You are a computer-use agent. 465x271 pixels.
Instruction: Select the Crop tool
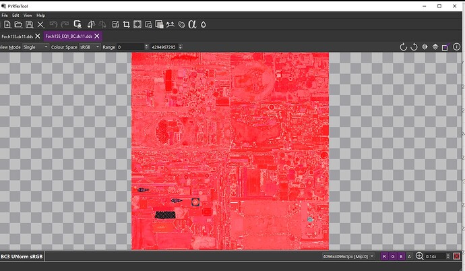(x=126, y=25)
